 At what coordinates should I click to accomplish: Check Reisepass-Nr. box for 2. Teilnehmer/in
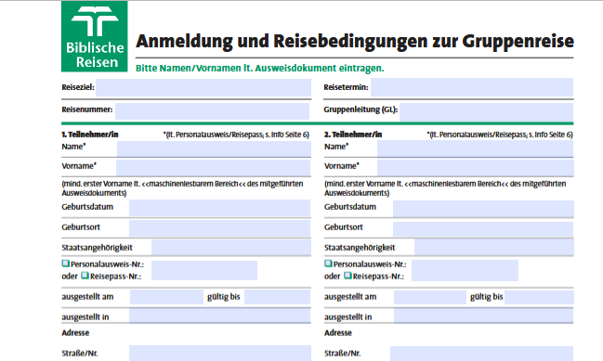(x=347, y=276)
